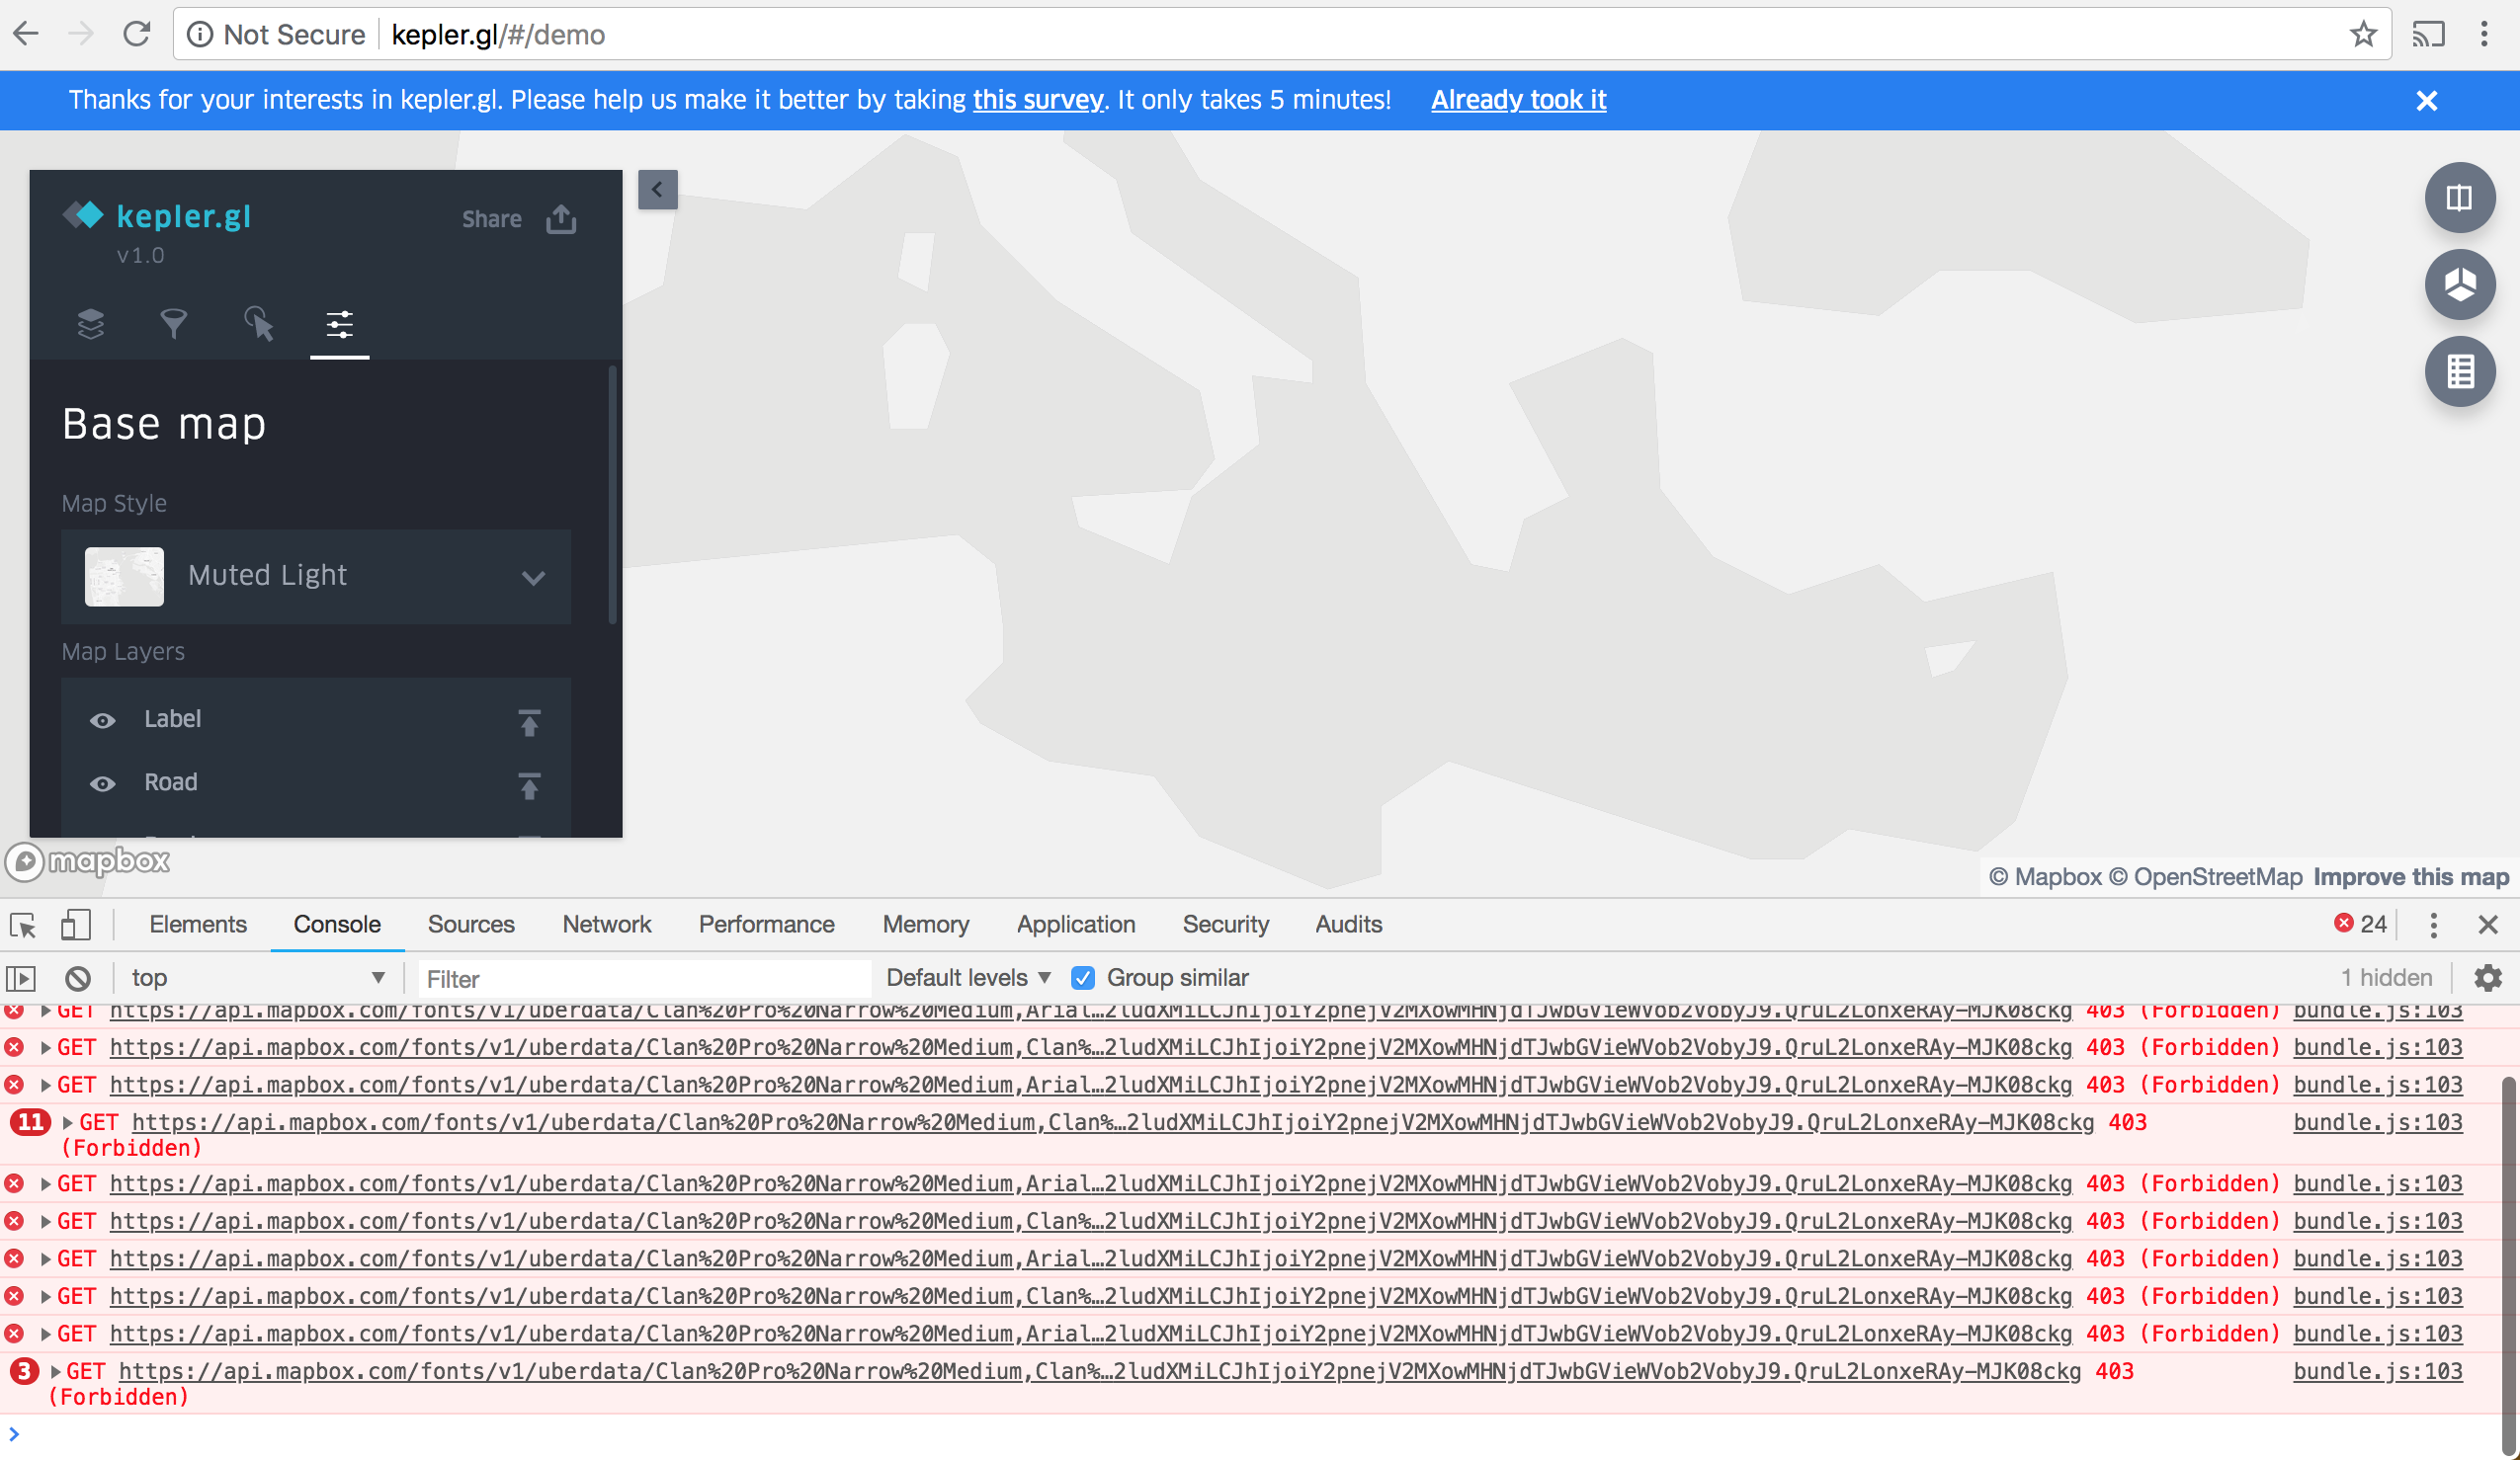Viewport: 2520px width, 1460px height.
Task: Switch to the Network tab in DevTools
Action: 606,925
